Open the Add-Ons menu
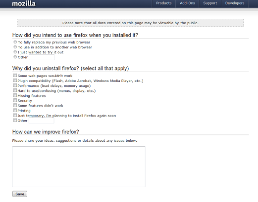This screenshot has height=202, width=258. point(187,3)
